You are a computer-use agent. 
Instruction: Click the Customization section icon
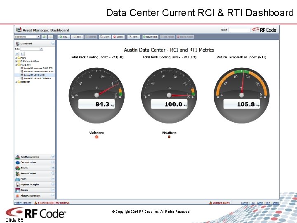18,162
